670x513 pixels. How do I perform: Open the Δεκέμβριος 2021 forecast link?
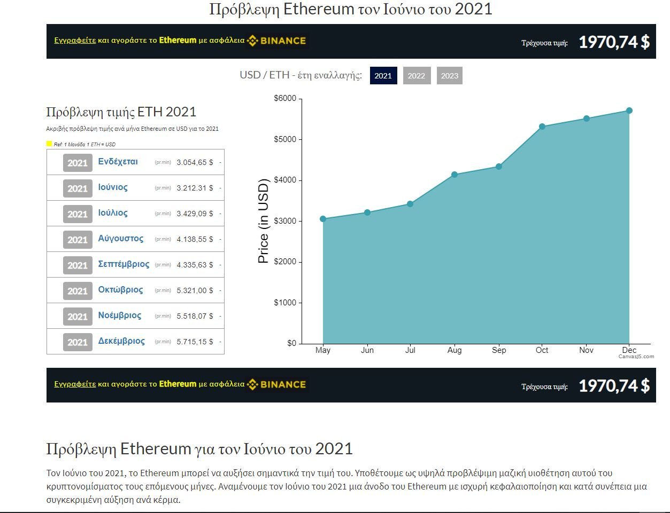pyautogui.click(x=121, y=341)
